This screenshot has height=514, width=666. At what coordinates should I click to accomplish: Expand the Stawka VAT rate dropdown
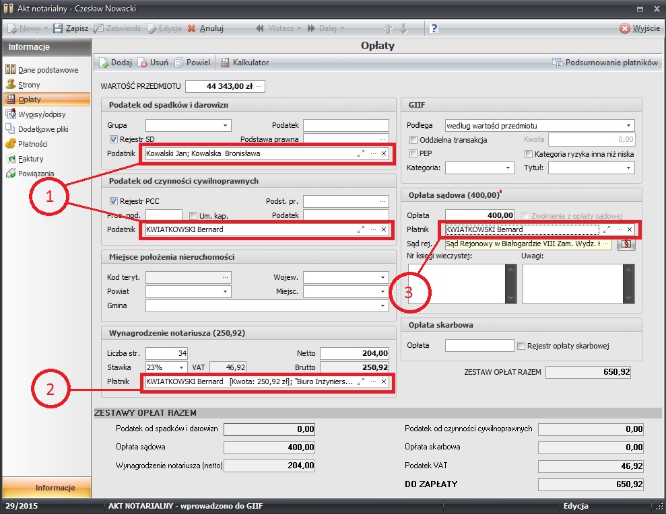181,367
